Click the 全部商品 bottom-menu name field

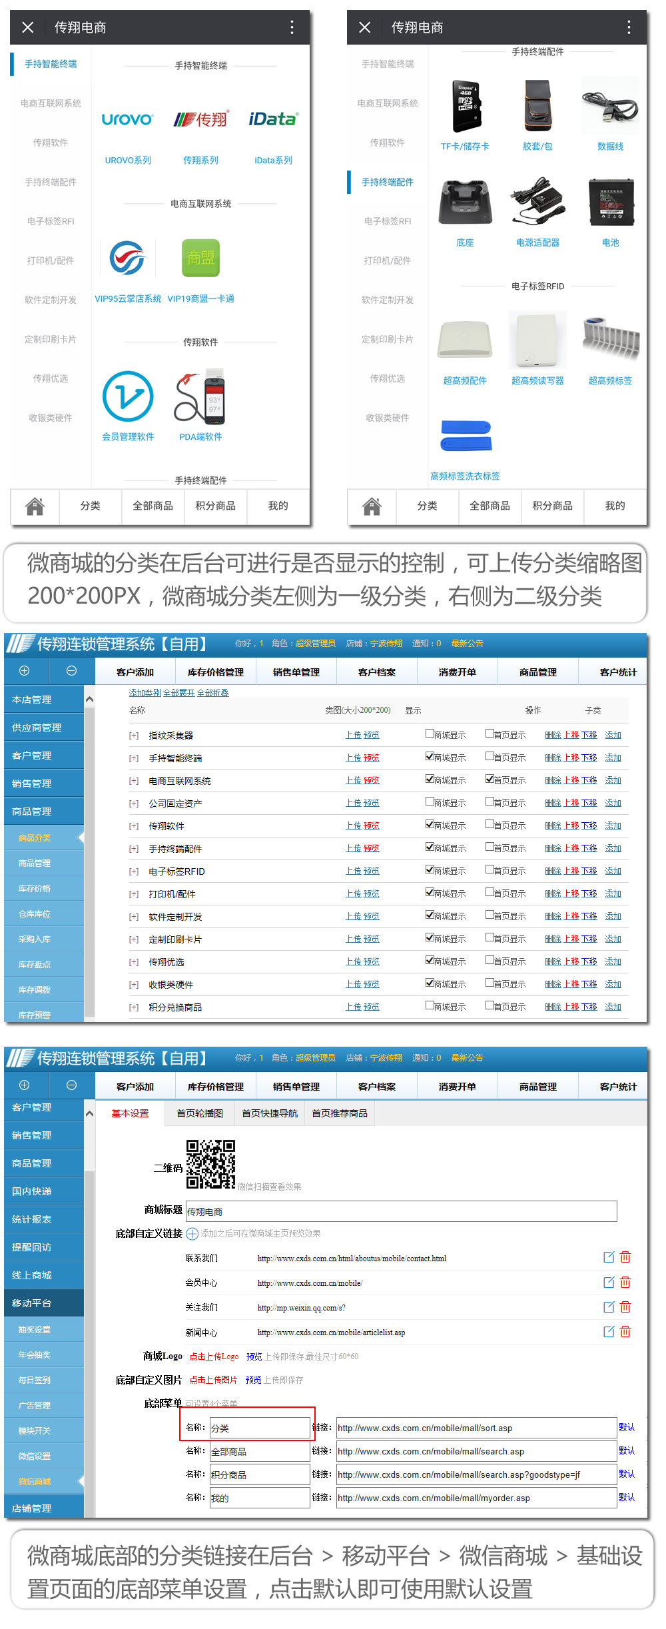click(x=259, y=1451)
